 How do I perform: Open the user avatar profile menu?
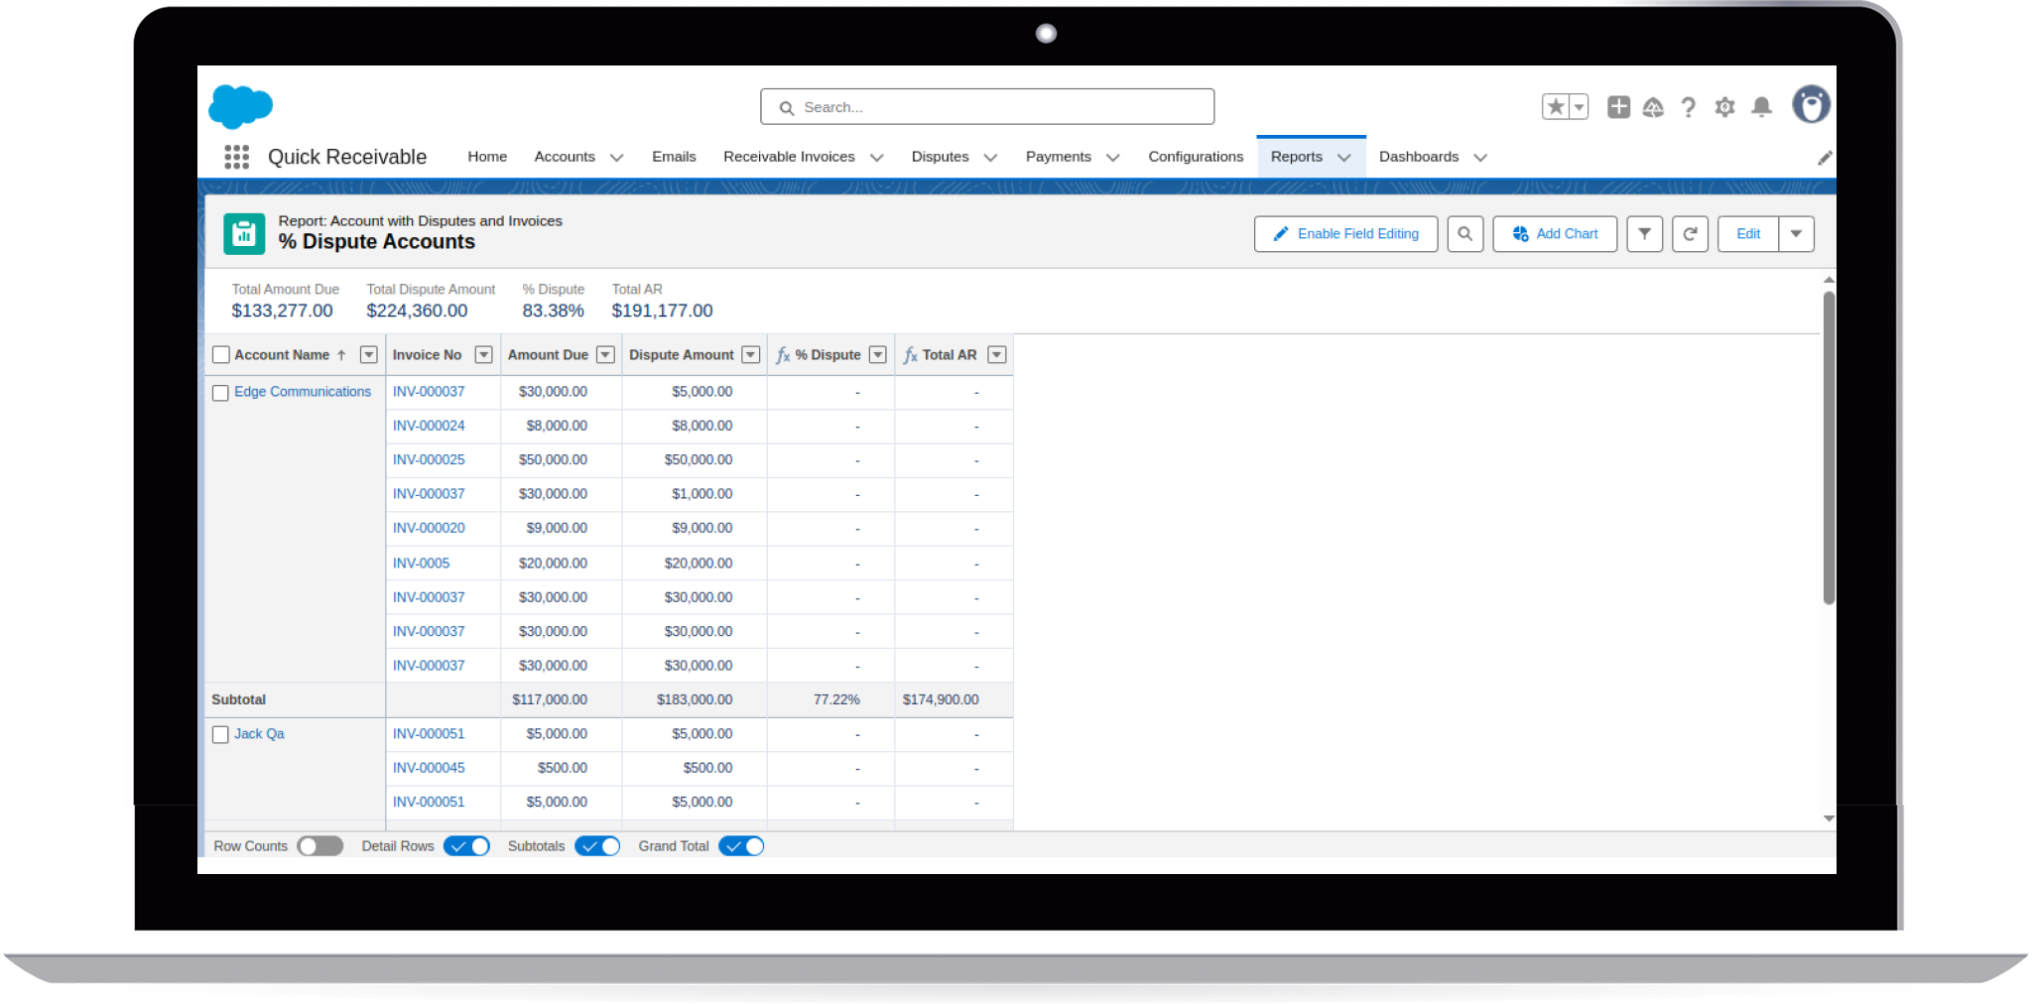click(x=1811, y=105)
